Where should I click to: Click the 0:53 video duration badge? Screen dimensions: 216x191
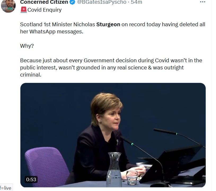(31, 180)
